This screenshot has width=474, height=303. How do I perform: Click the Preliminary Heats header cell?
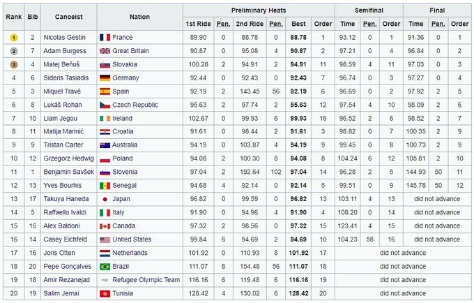(259, 10)
